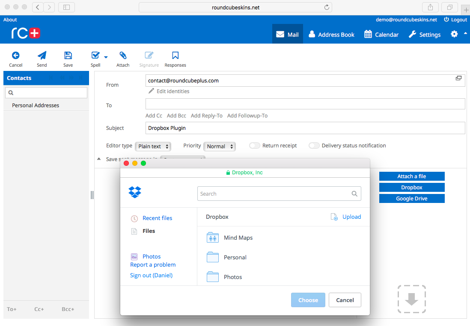This screenshot has width=470, height=326.
Task: Click the Add Cc link
Action: click(x=154, y=115)
